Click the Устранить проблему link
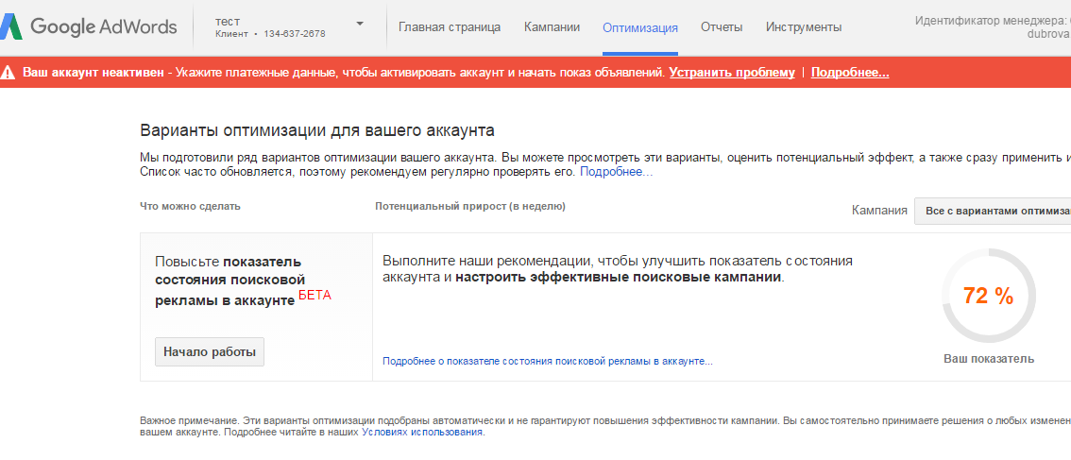Viewport: 1071px width, 460px height. click(x=732, y=73)
